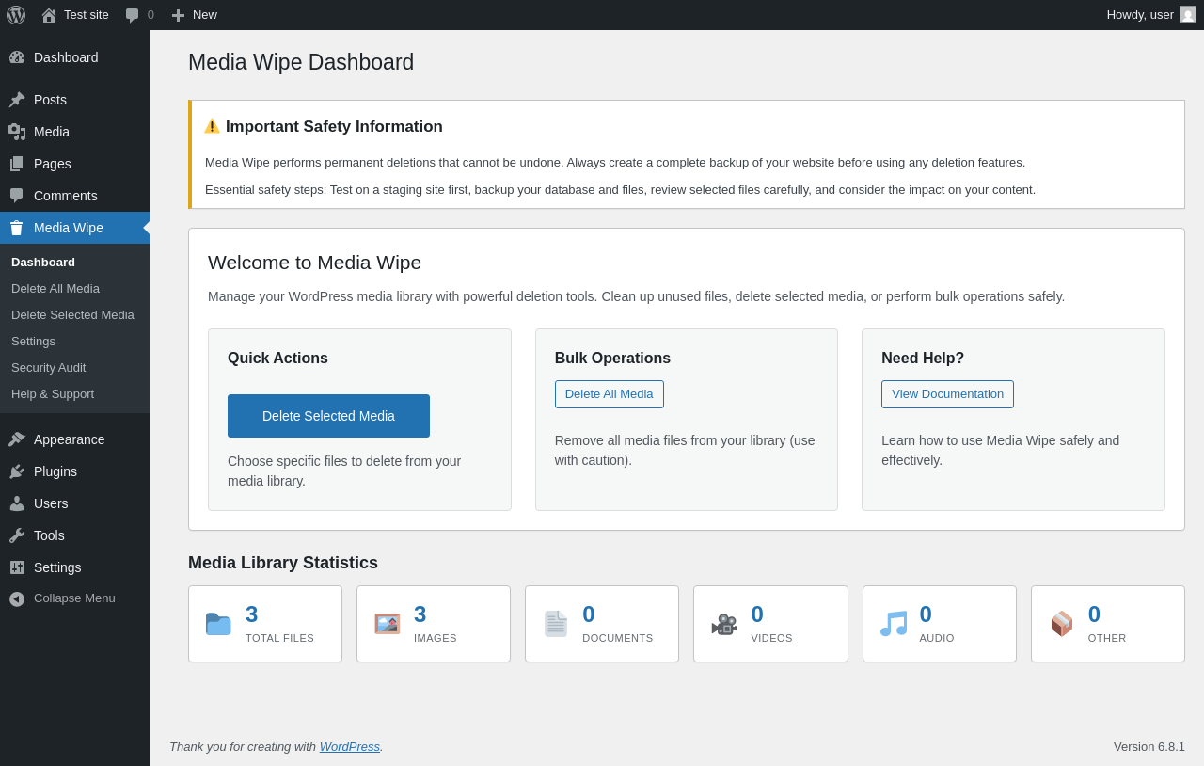Click Collapse Menu label
1204x766 pixels.
point(74,598)
